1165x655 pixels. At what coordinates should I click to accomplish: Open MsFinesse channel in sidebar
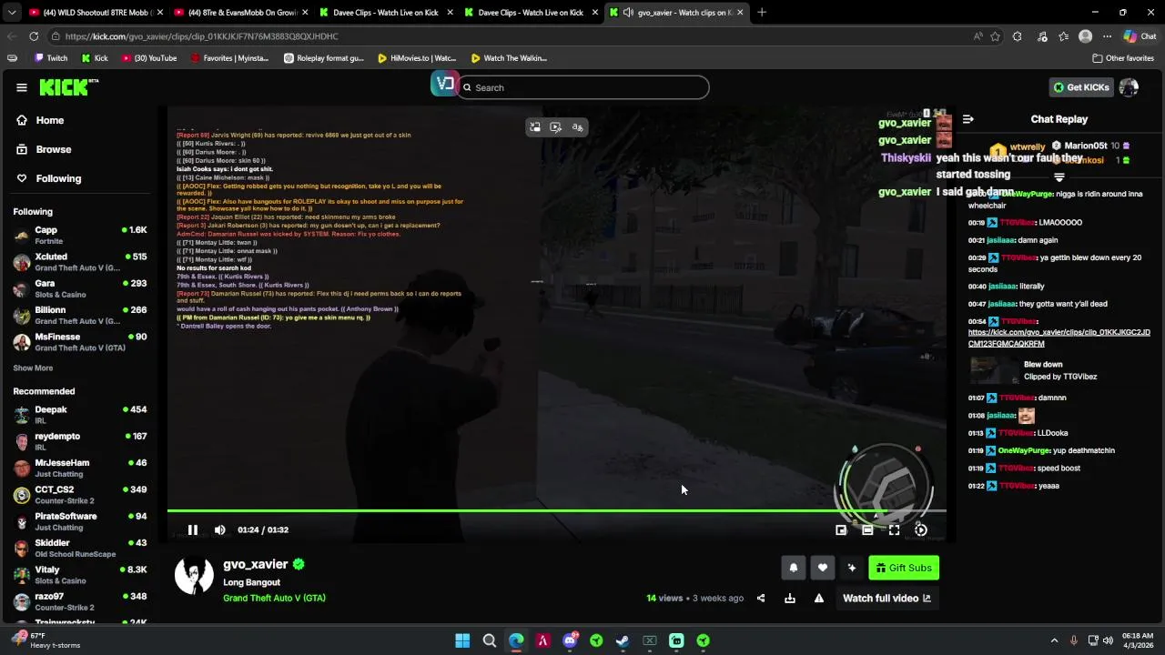point(80,341)
